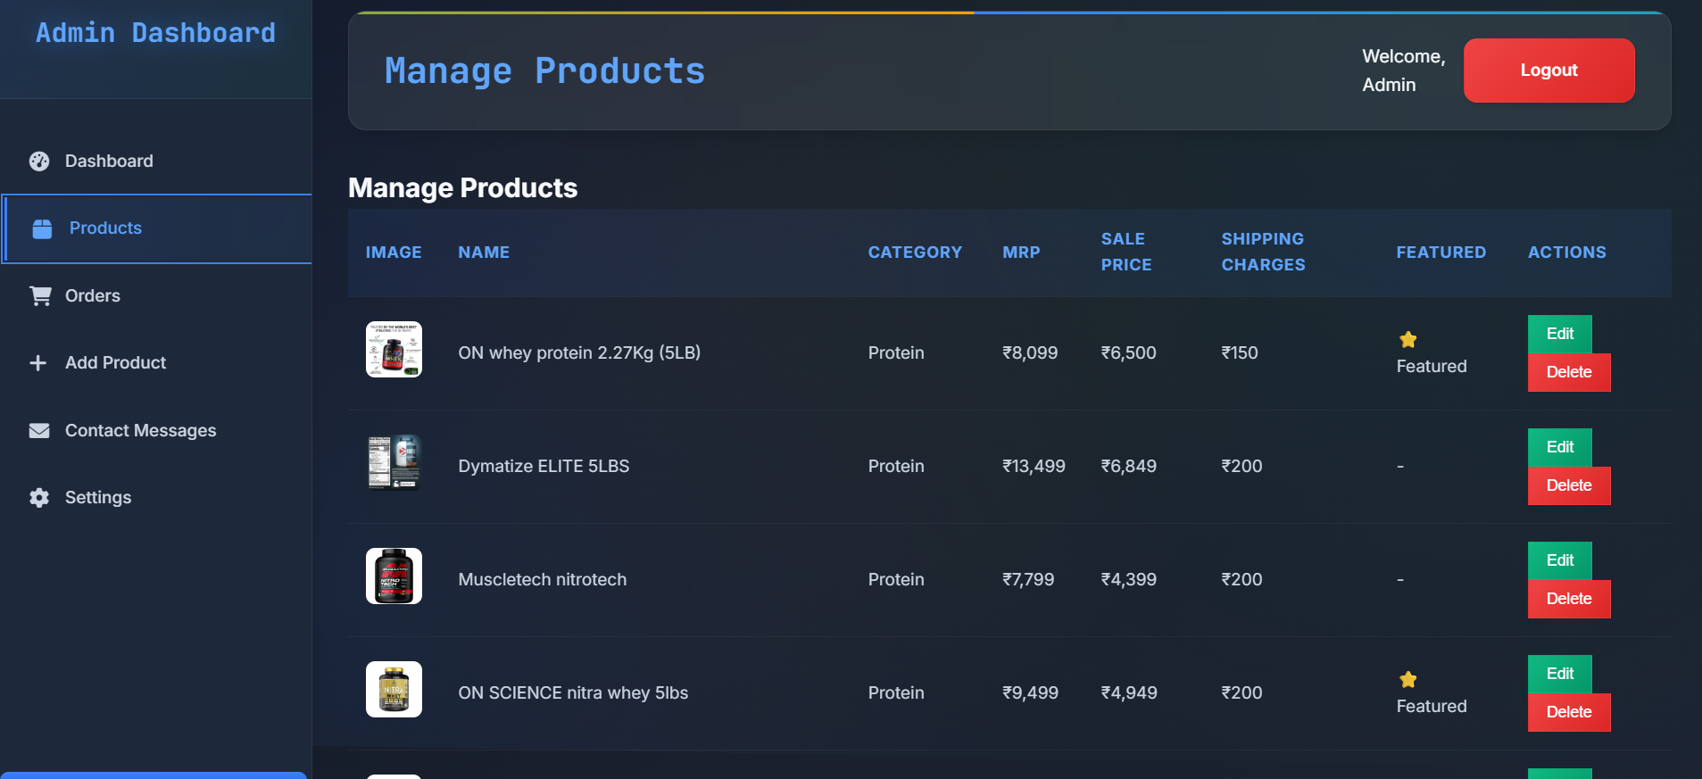This screenshot has height=779, width=1702.
Task: Click the Contact Messages envelope icon
Action: tap(39, 431)
